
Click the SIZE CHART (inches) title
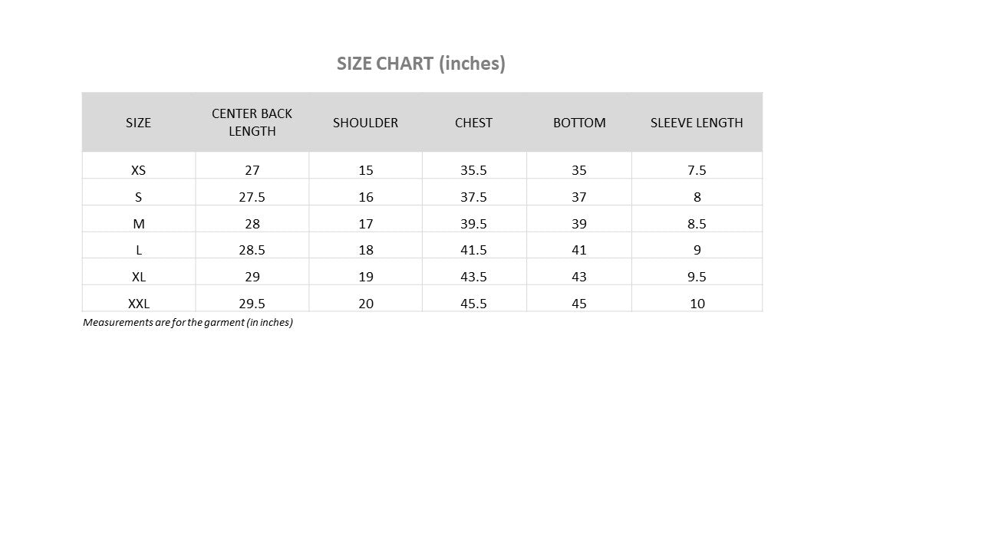coord(421,64)
